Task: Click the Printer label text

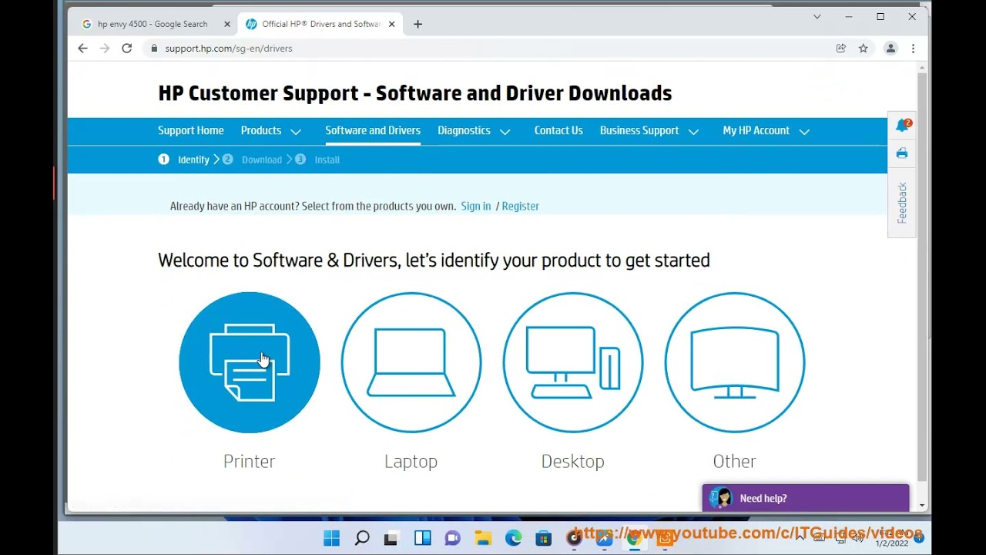Action: click(249, 461)
